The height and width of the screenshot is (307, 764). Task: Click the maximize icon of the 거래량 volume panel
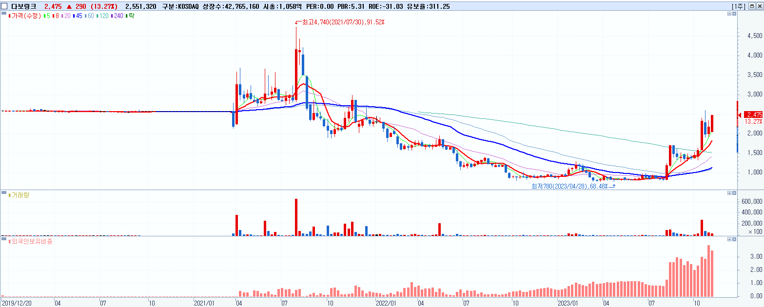pyautogui.click(x=729, y=193)
